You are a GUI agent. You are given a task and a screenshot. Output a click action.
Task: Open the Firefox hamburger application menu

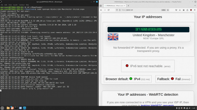[x=195, y=10]
